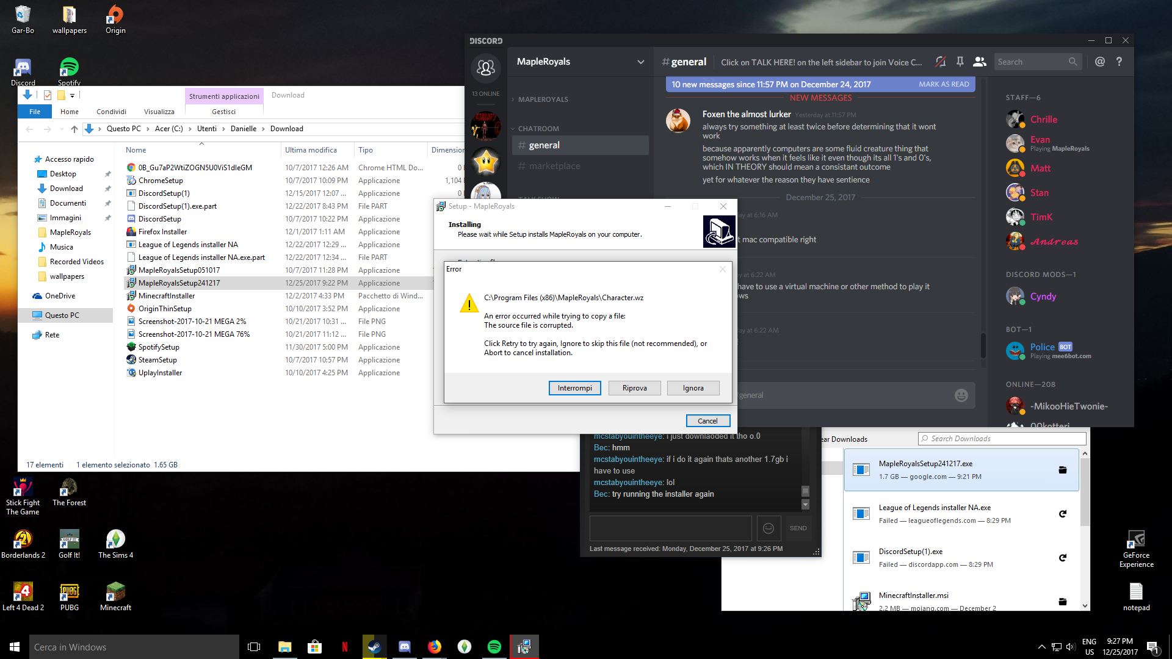
Task: Open File tab in Explorer
Action: click(35, 112)
